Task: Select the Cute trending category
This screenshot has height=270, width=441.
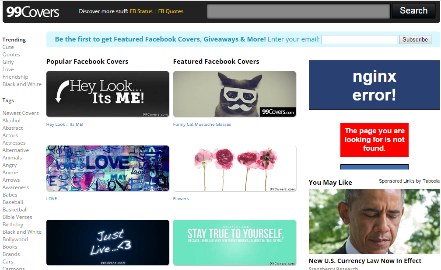Action: (x=8, y=47)
